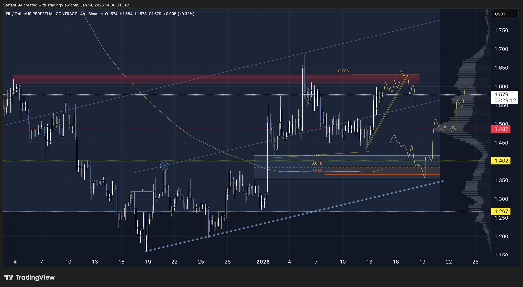
Task: Select the 0.786 Fibonacci label
Action: [343, 71]
